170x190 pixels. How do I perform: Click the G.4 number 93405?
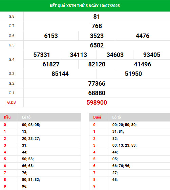152,55
